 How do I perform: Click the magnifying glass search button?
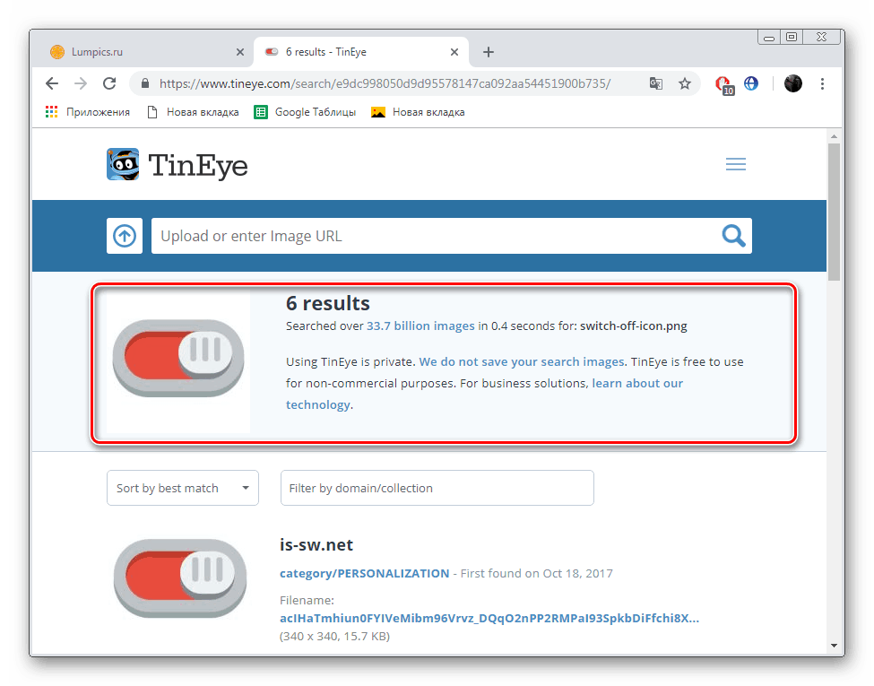click(x=734, y=236)
